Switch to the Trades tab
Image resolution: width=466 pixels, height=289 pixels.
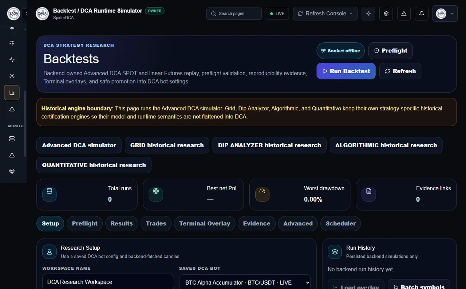pos(156,223)
